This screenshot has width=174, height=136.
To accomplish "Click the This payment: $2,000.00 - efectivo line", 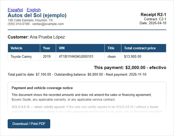I will point(130,67).
